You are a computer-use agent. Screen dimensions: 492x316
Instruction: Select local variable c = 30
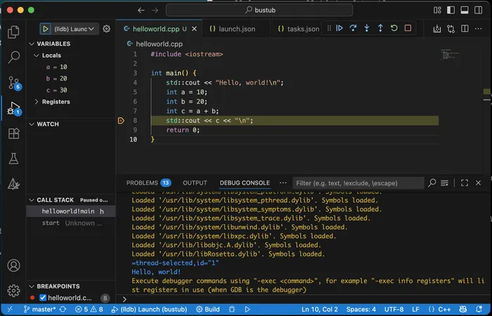pos(57,91)
